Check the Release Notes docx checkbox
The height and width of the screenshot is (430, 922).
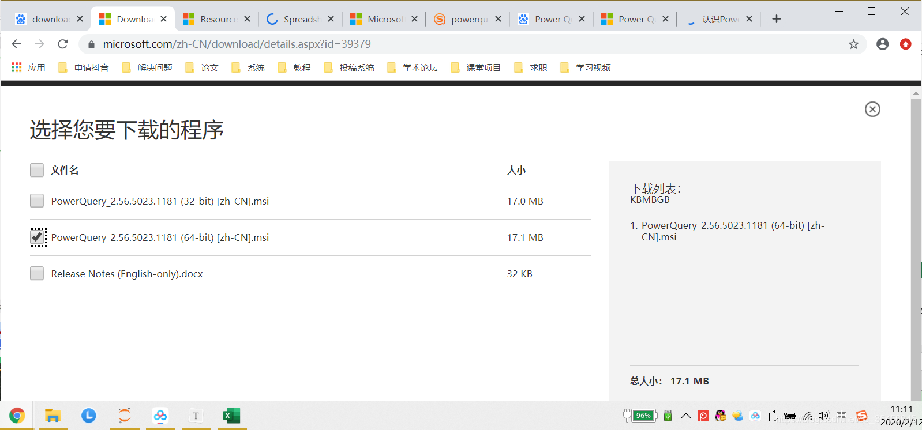pos(37,273)
